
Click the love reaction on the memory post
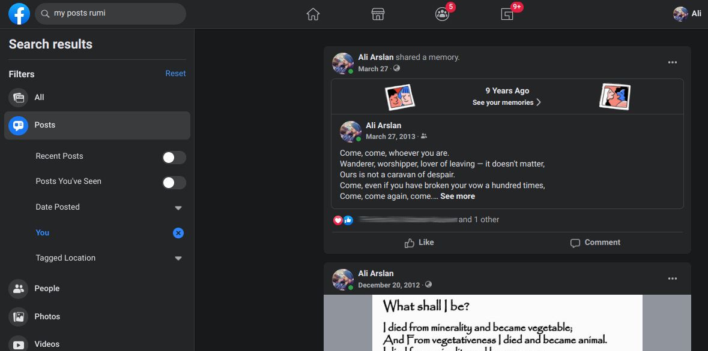pos(338,220)
